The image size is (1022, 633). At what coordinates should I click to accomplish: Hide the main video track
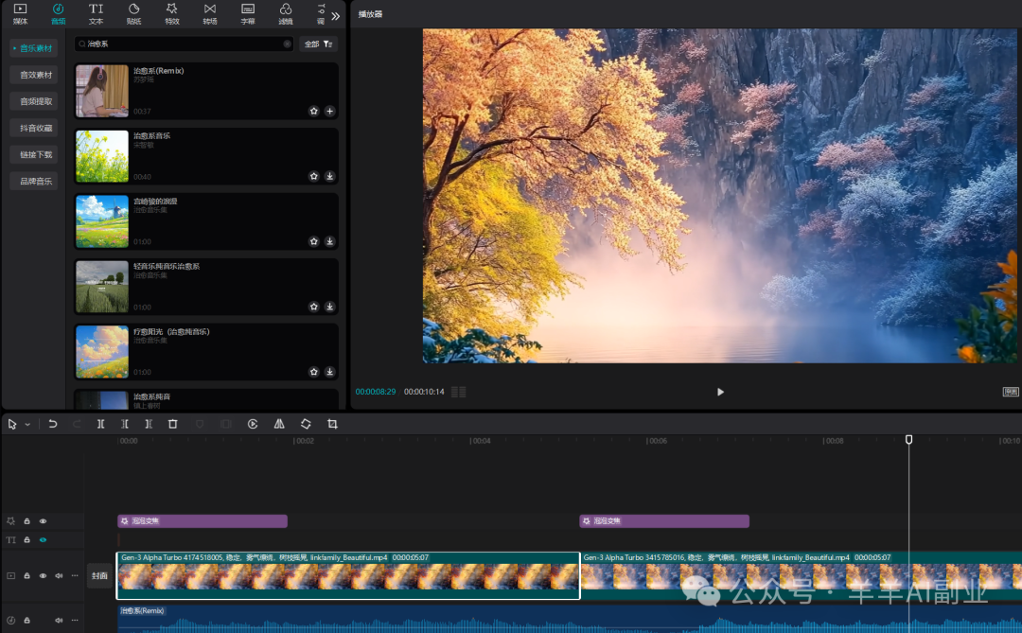[43, 575]
